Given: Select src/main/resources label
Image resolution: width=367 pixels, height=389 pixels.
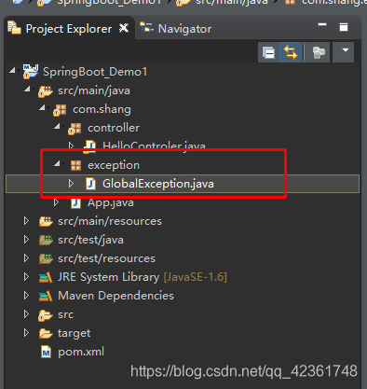Looking at the screenshot, I should coord(110,221).
